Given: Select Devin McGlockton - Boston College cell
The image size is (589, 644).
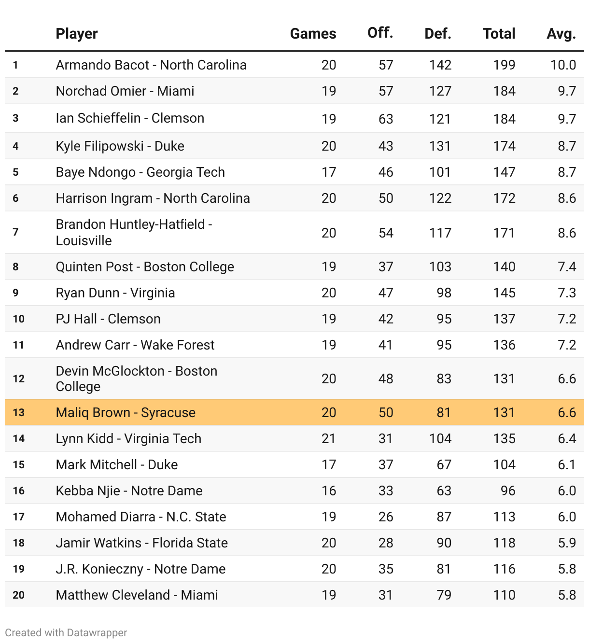Looking at the screenshot, I should tap(136, 378).
